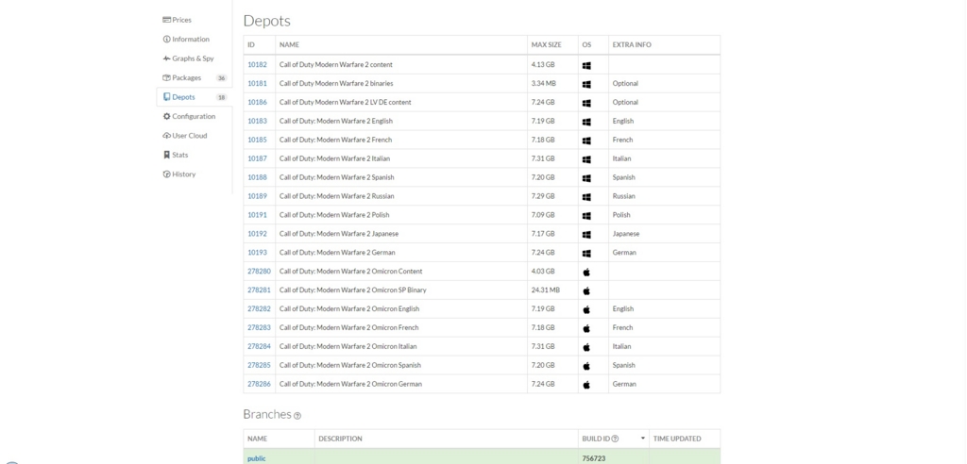Click the Windows icon in Modern Warfare 2 Japanese row
Image resolution: width=967 pixels, height=464 pixels.
point(586,234)
